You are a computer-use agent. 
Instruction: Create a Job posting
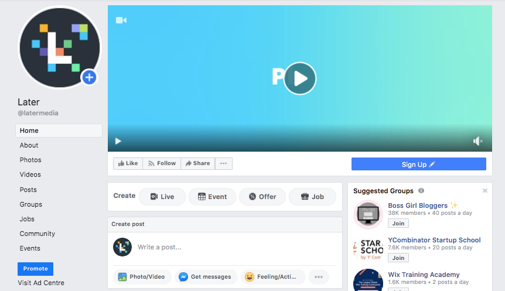coord(312,197)
